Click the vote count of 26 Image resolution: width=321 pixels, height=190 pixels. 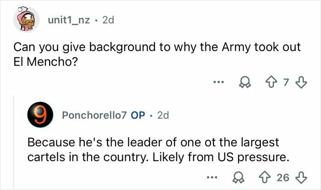coord(284,177)
